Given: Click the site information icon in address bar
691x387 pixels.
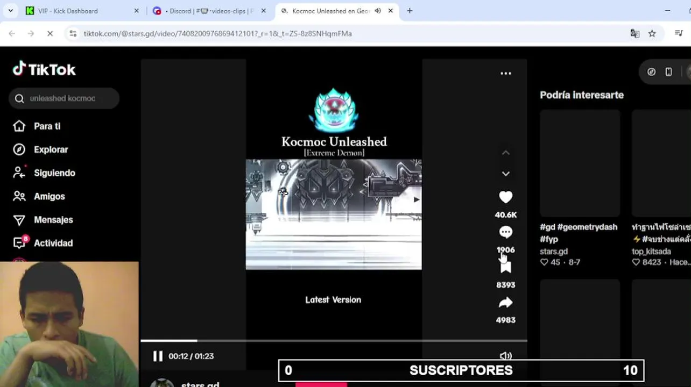Looking at the screenshot, I should tap(73, 33).
